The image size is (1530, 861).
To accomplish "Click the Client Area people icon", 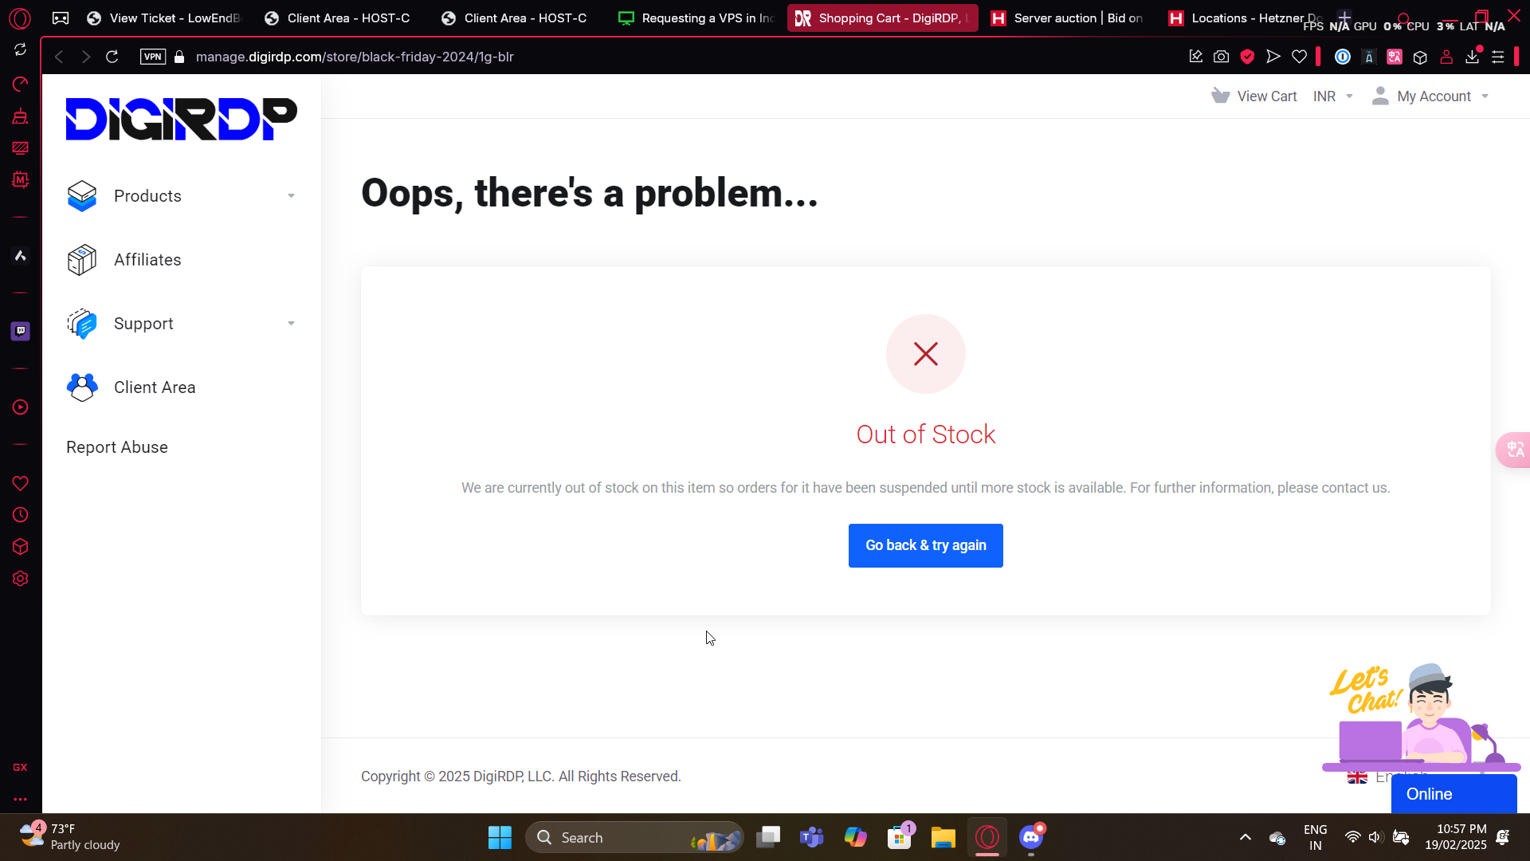I will (82, 387).
